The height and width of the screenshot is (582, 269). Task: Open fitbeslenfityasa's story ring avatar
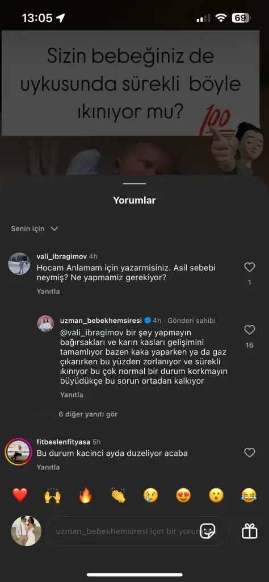[x=18, y=452]
